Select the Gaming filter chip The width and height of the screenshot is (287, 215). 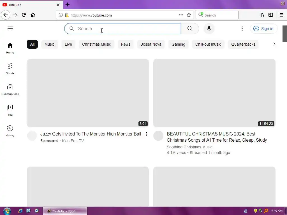(x=178, y=44)
